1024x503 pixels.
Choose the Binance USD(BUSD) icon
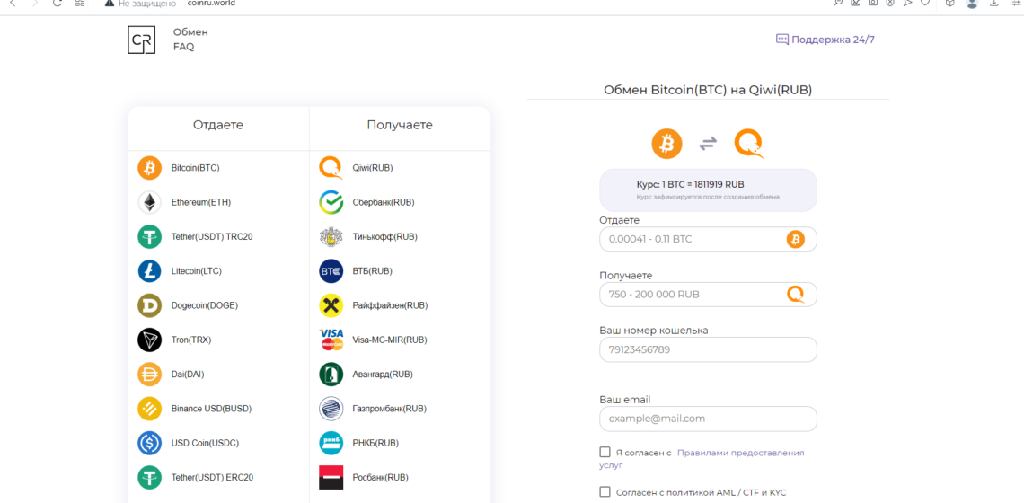(x=149, y=409)
